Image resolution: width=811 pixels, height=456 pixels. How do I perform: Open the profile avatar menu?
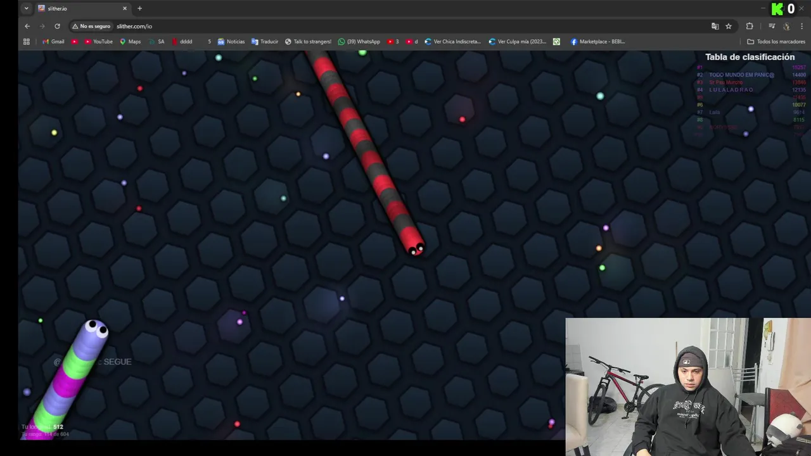tap(786, 26)
